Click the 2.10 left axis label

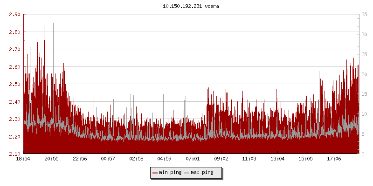pyautogui.click(x=14, y=154)
